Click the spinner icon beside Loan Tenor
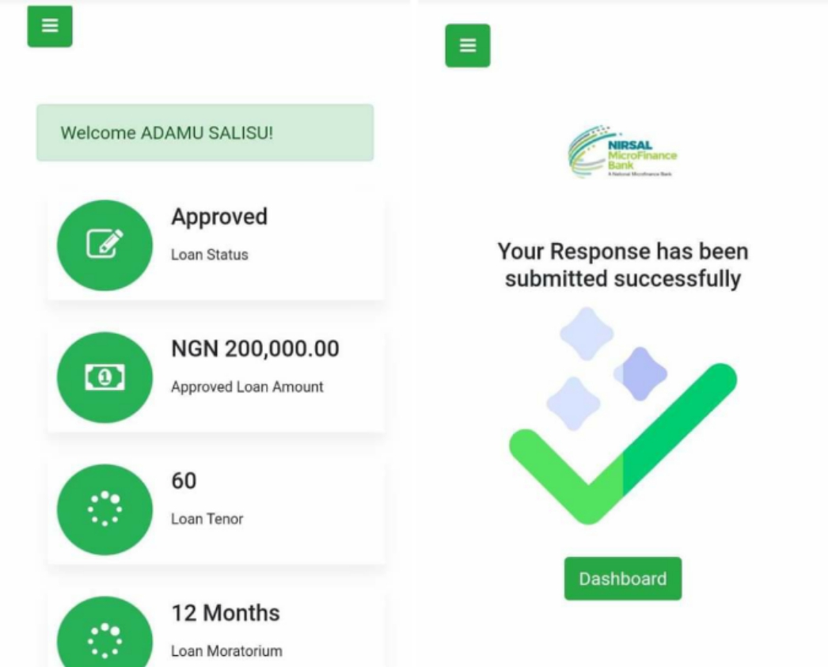This screenshot has height=667, width=828. click(104, 510)
